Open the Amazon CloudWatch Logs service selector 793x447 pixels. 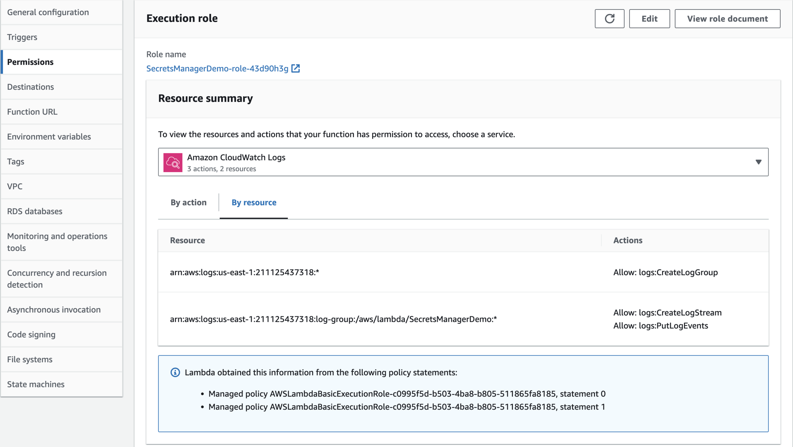click(463, 162)
